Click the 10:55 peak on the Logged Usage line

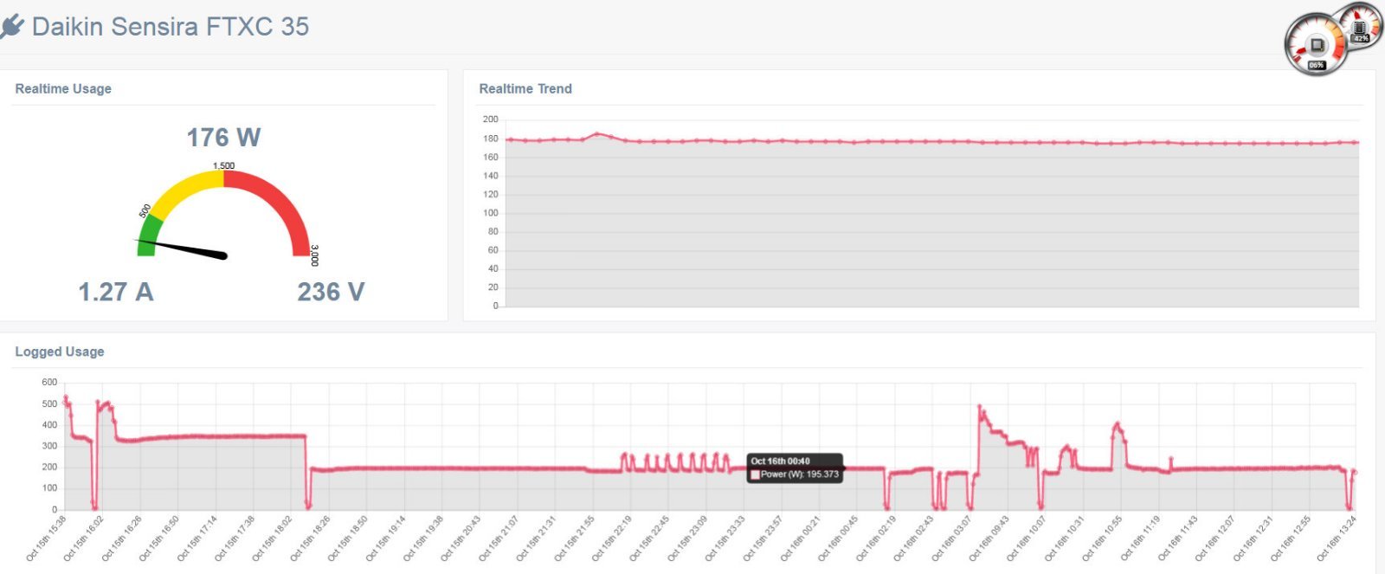pos(1118,424)
